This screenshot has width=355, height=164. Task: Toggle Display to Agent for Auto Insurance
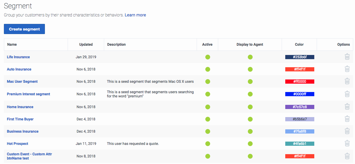point(250,69)
